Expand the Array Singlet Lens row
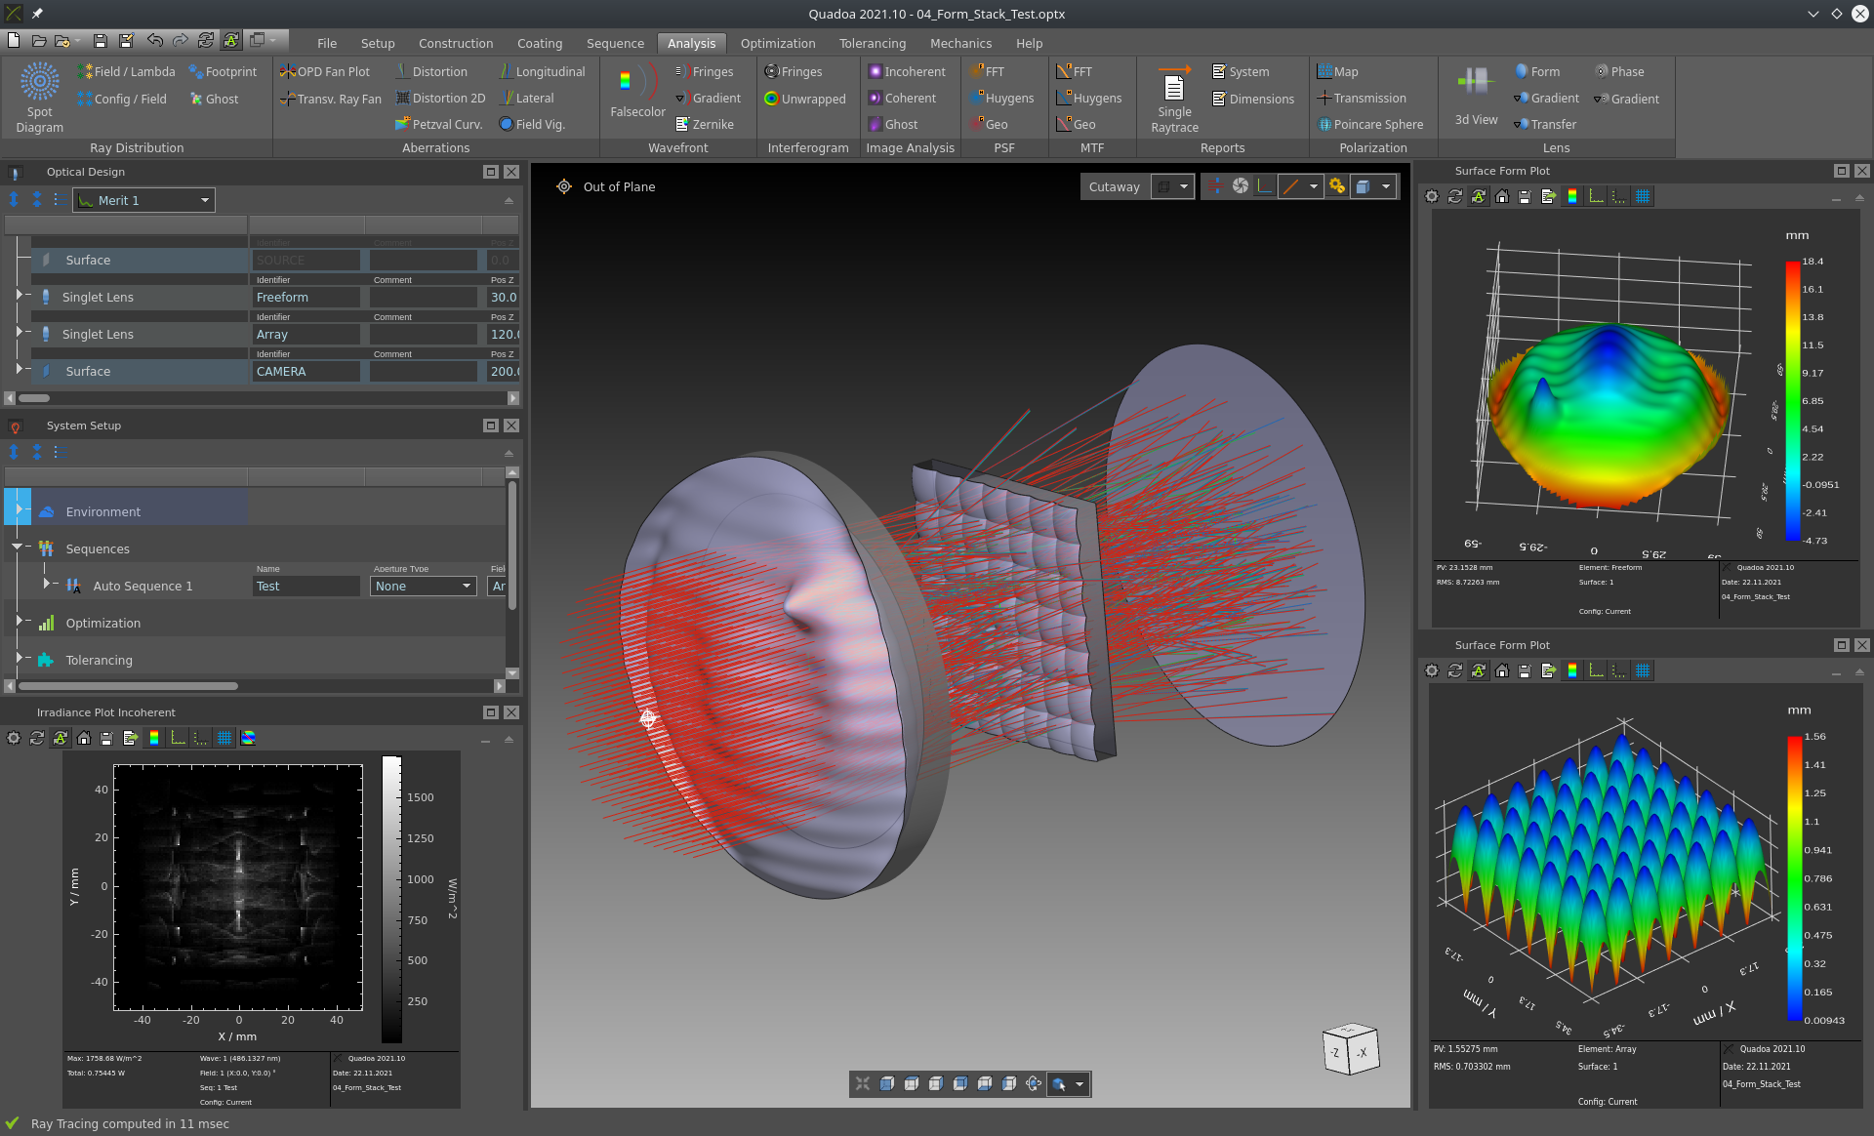This screenshot has height=1136, width=1874. point(19,332)
